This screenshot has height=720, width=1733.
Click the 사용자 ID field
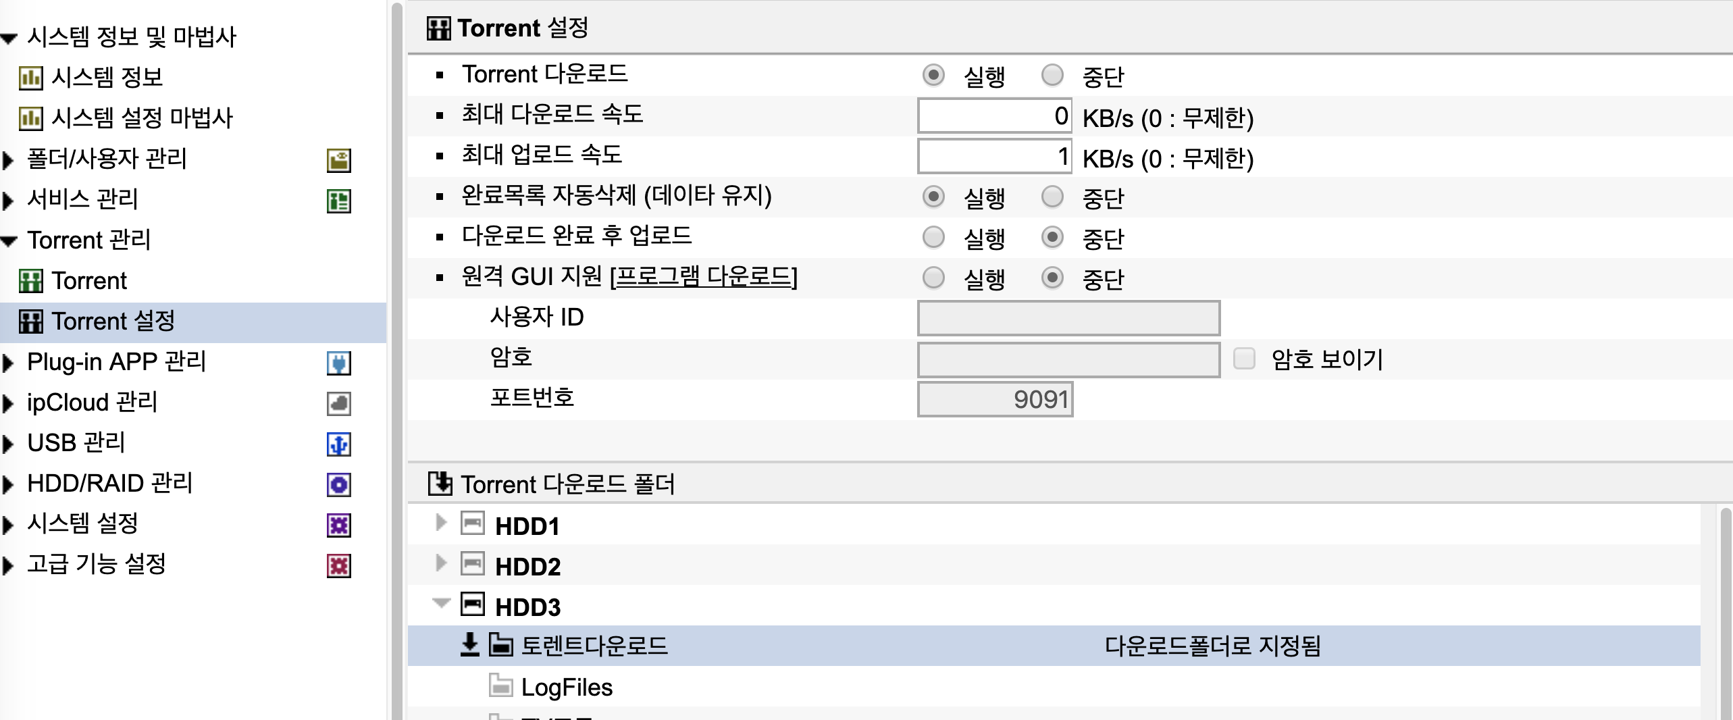(1068, 318)
